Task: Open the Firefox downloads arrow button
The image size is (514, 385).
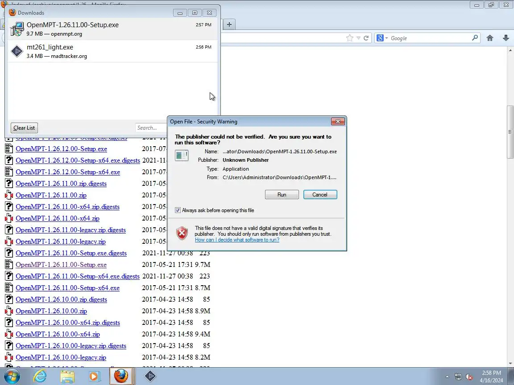Action: click(506, 38)
